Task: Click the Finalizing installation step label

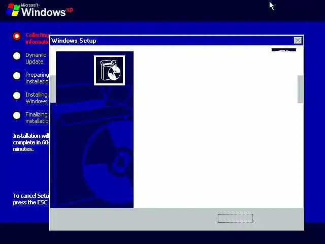Action: pyautogui.click(x=37, y=117)
